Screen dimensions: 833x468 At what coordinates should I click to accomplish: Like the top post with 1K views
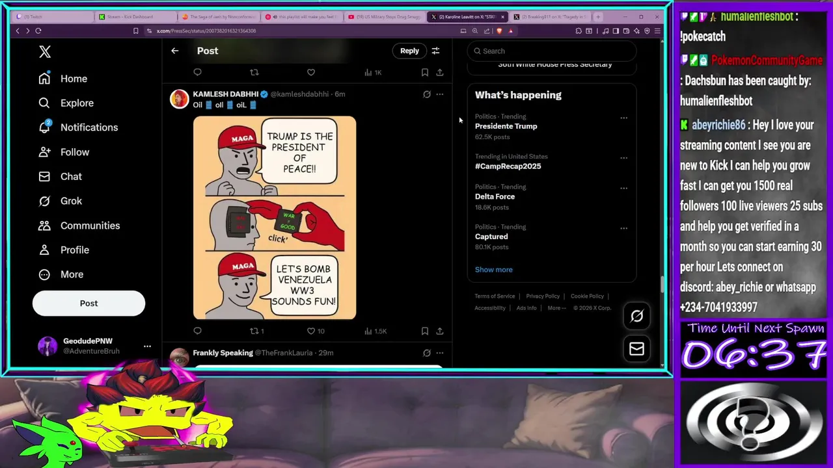311,72
